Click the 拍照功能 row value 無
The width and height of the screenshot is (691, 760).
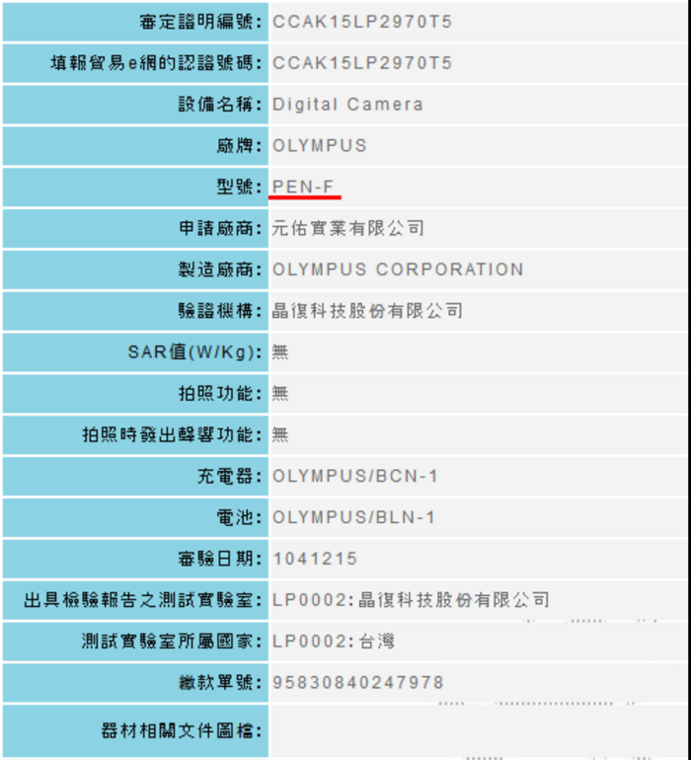(280, 394)
